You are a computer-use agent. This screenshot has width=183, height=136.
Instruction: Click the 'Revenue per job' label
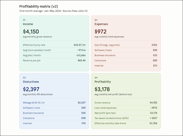pyautogui.click(x=32, y=61)
